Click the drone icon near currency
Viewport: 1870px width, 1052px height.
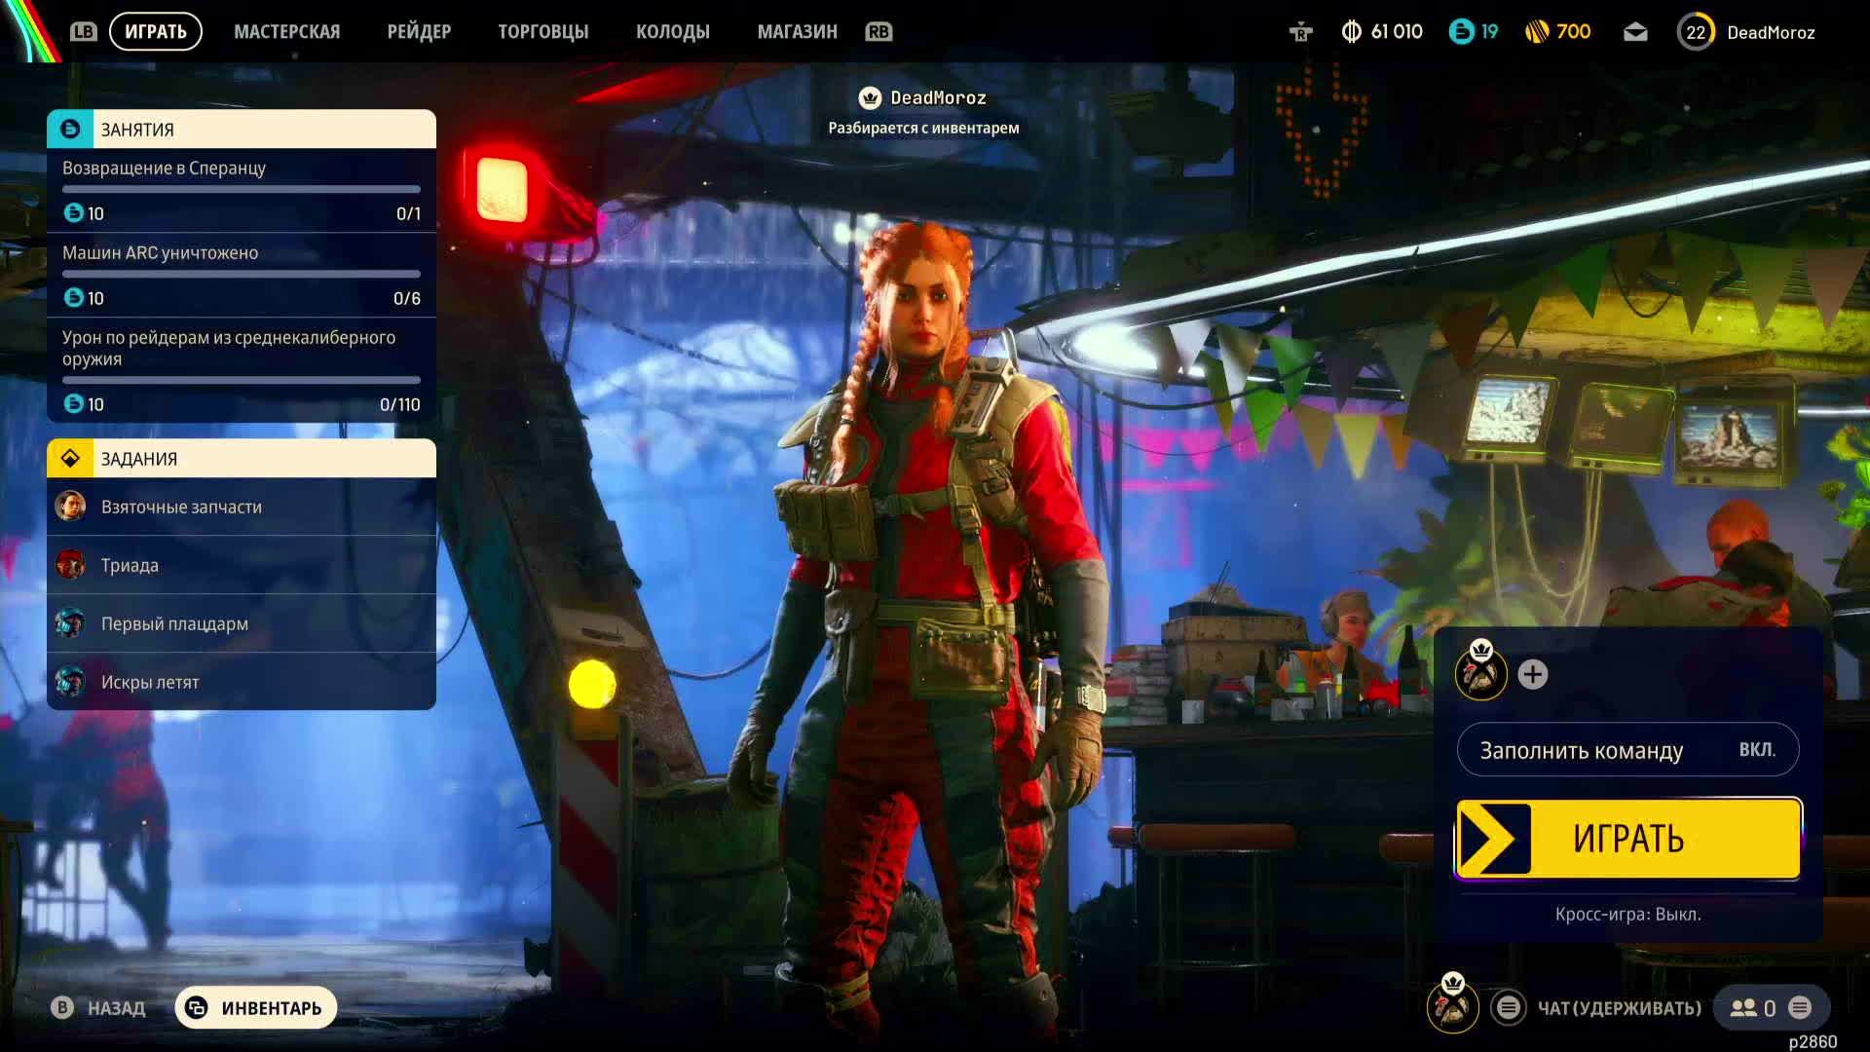[x=1300, y=32]
